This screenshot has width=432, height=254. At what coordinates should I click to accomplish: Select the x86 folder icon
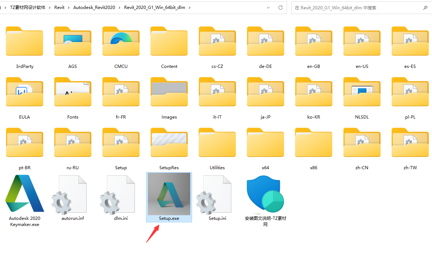tap(314, 143)
